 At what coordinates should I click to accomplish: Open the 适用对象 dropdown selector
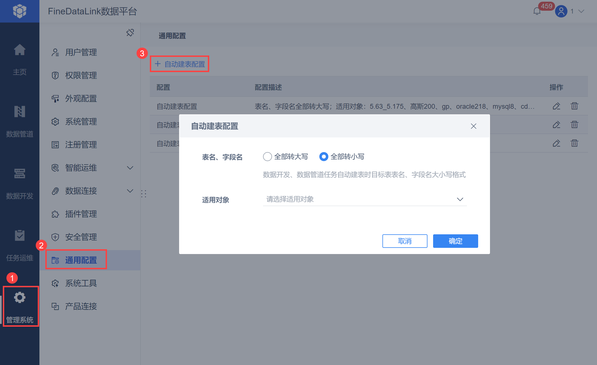click(x=364, y=199)
